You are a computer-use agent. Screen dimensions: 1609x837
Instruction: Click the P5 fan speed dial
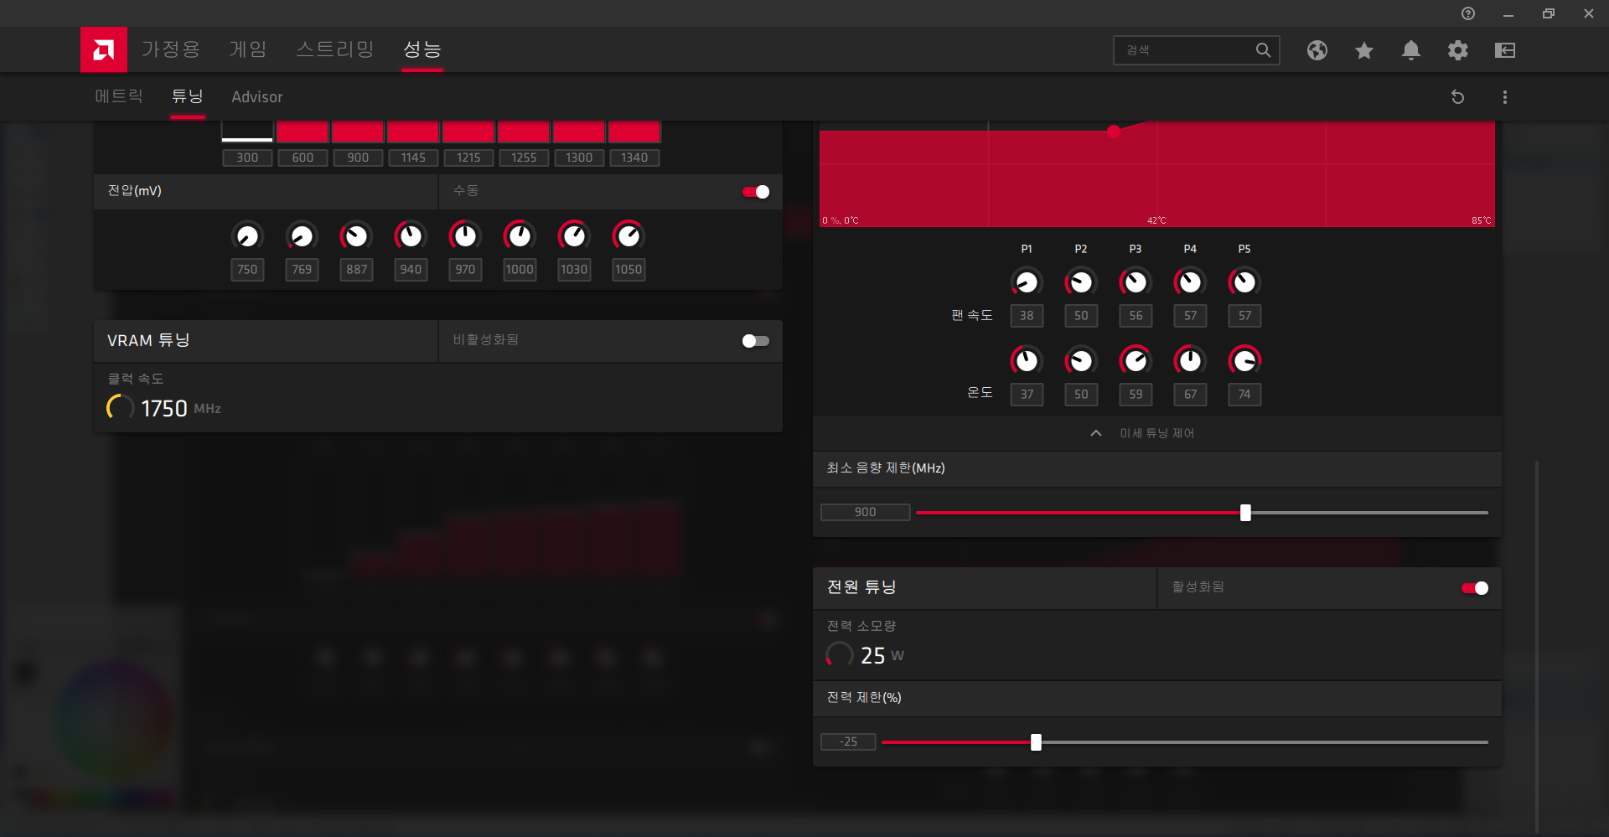coord(1244,282)
